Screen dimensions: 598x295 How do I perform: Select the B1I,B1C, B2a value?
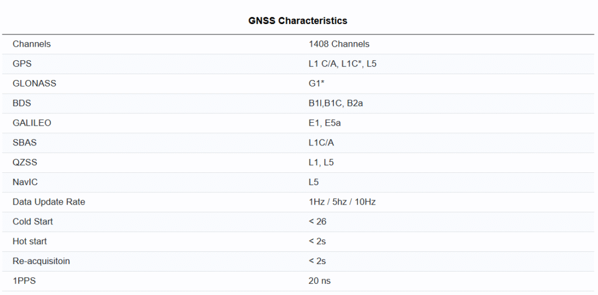pos(338,103)
